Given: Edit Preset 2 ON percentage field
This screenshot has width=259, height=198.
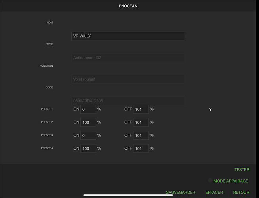Looking at the screenshot, I should pos(88,122).
